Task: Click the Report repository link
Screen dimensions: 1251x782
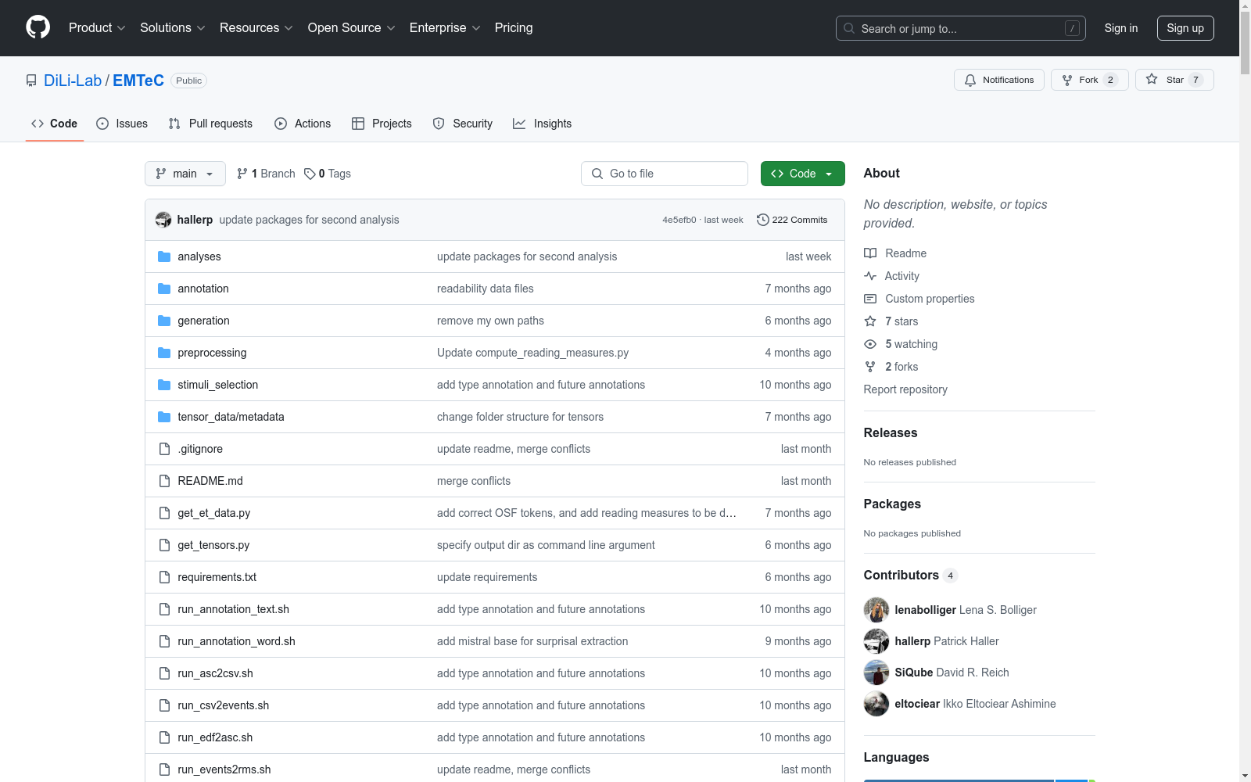Action: [x=905, y=389]
